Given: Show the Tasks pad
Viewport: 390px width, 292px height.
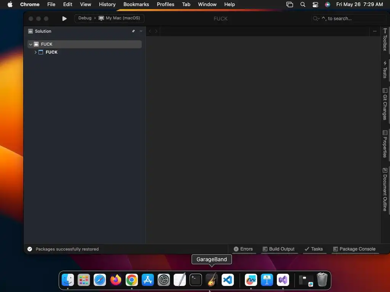Looking at the screenshot, I should point(314,249).
